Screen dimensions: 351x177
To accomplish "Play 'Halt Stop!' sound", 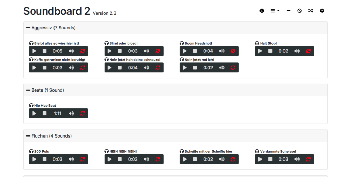I will pyautogui.click(x=260, y=51).
